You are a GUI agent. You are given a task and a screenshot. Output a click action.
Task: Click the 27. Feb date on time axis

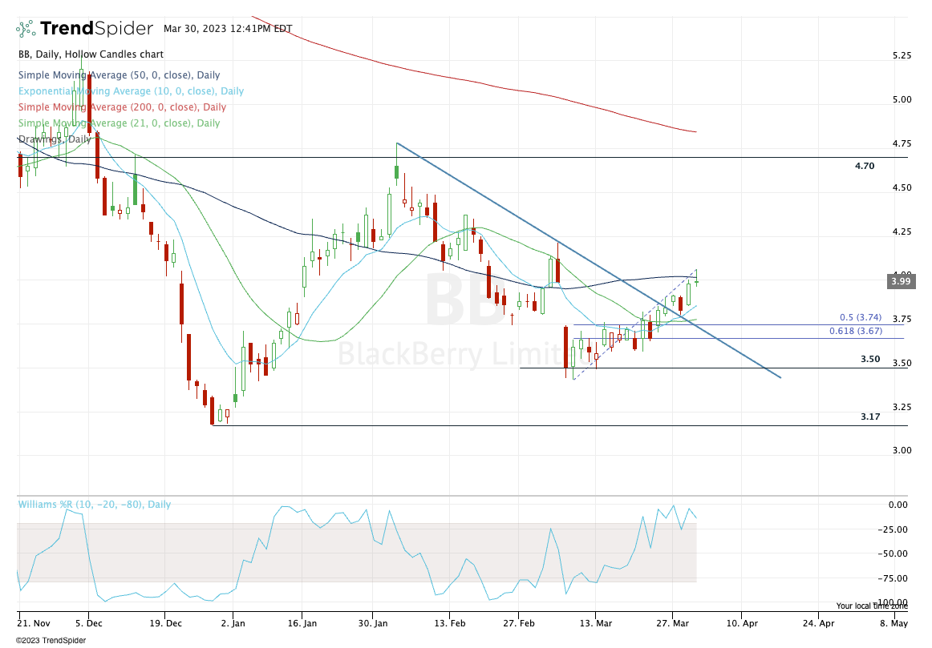pyautogui.click(x=518, y=623)
